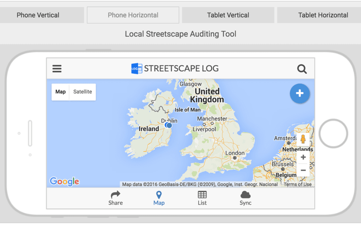Click the Local Streetscape Auditing Tool heading

180,34
